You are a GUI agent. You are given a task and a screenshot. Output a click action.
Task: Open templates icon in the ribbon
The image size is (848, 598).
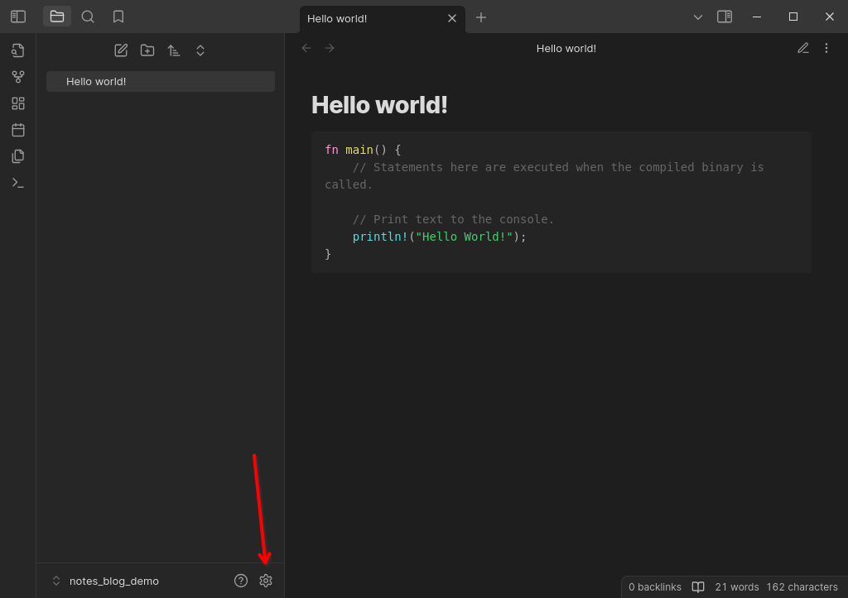click(x=18, y=156)
